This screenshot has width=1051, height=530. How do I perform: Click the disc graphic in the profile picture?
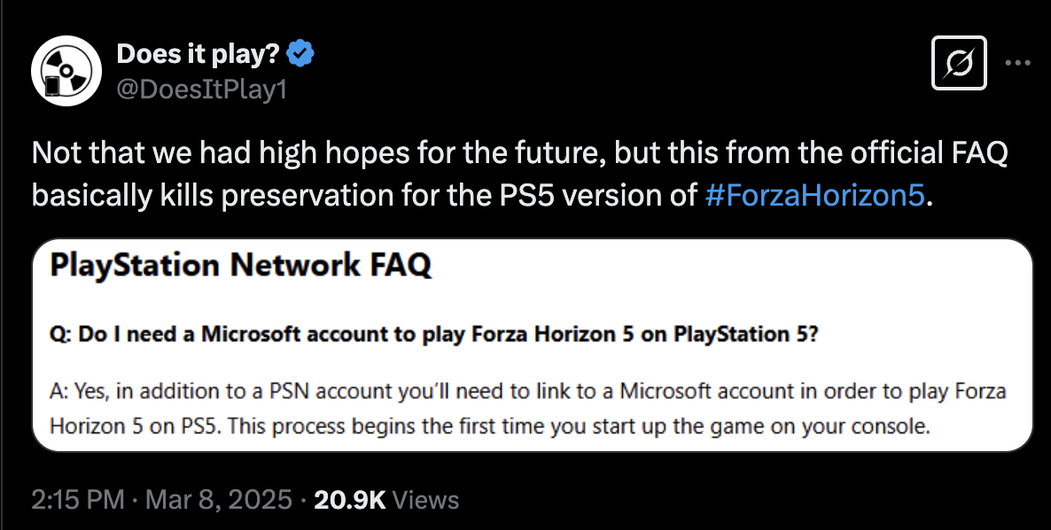pyautogui.click(x=67, y=68)
